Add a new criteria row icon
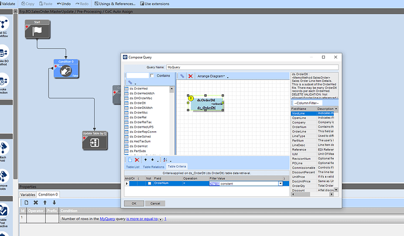 click(x=130, y=159)
